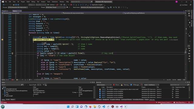Open the Build menu
The width and height of the screenshot is (194, 109).
28,2
